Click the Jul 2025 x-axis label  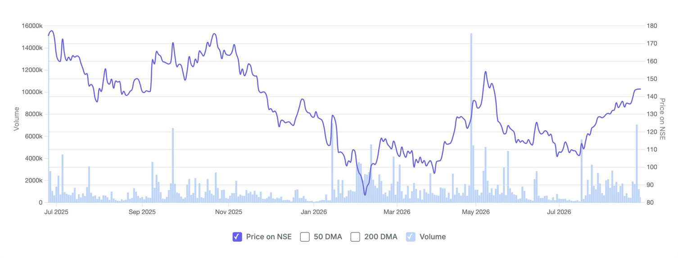click(x=56, y=212)
